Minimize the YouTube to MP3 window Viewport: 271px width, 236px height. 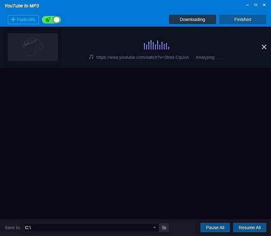(247, 5)
